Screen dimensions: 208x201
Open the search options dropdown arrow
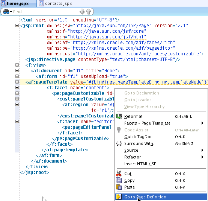pyautogui.click(x=11, y=12)
